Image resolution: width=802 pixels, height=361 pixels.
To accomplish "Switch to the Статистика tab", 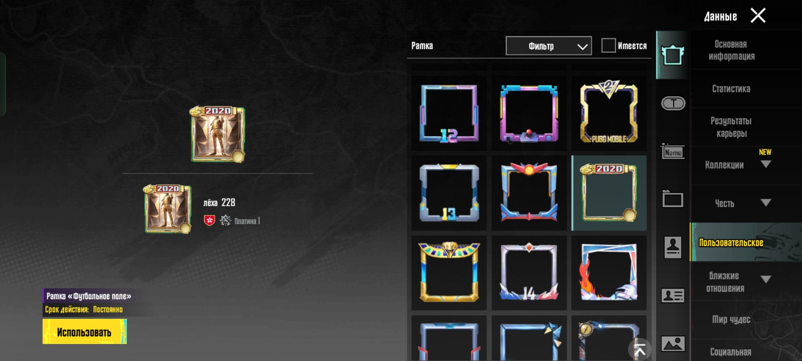I will 731,89.
